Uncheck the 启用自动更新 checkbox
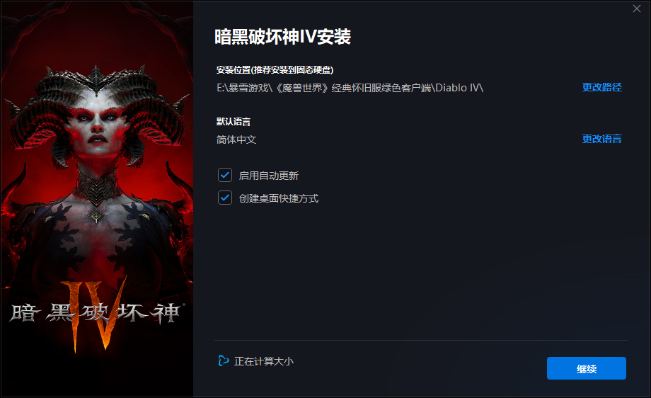 coord(225,176)
